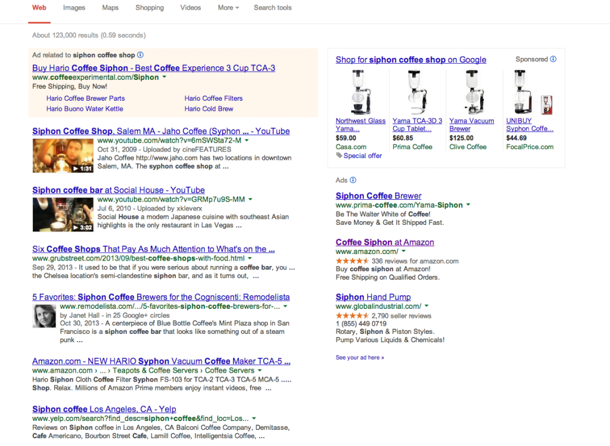Click the 'About 123,000 results' count text

pyautogui.click(x=89, y=35)
